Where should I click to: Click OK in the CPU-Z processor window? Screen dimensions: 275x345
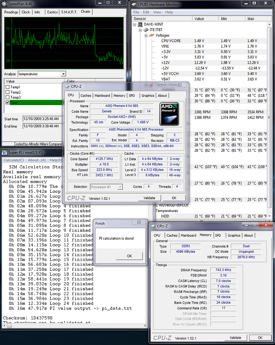point(174,198)
